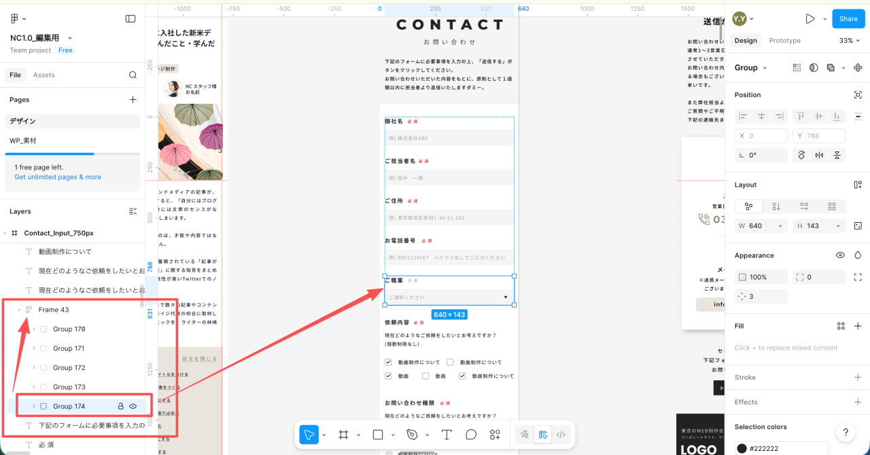Toggle the Appearance visibility eye icon

click(x=840, y=255)
